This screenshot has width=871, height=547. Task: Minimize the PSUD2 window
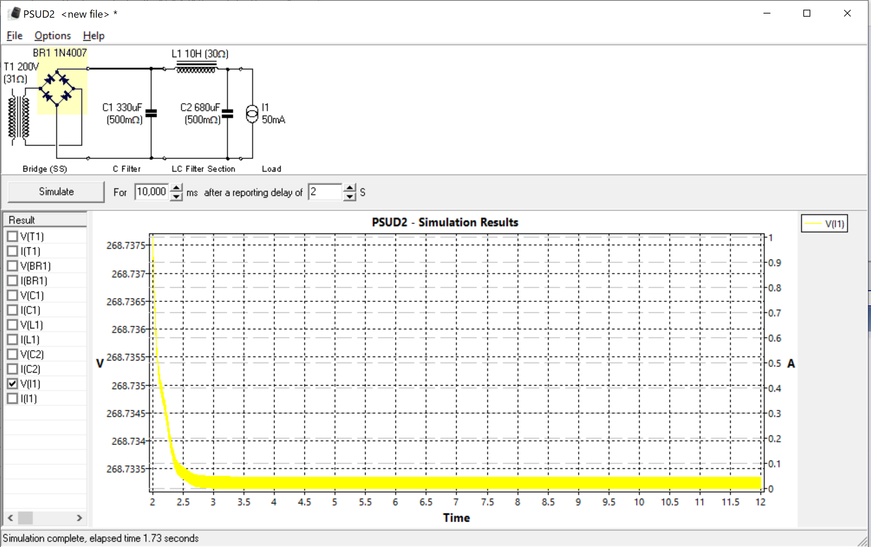[767, 14]
